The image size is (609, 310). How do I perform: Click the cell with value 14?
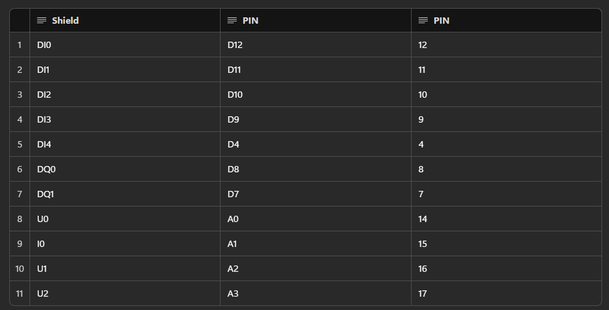point(423,219)
